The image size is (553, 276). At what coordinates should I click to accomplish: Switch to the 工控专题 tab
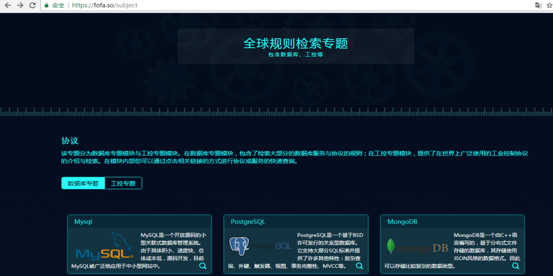coord(123,183)
